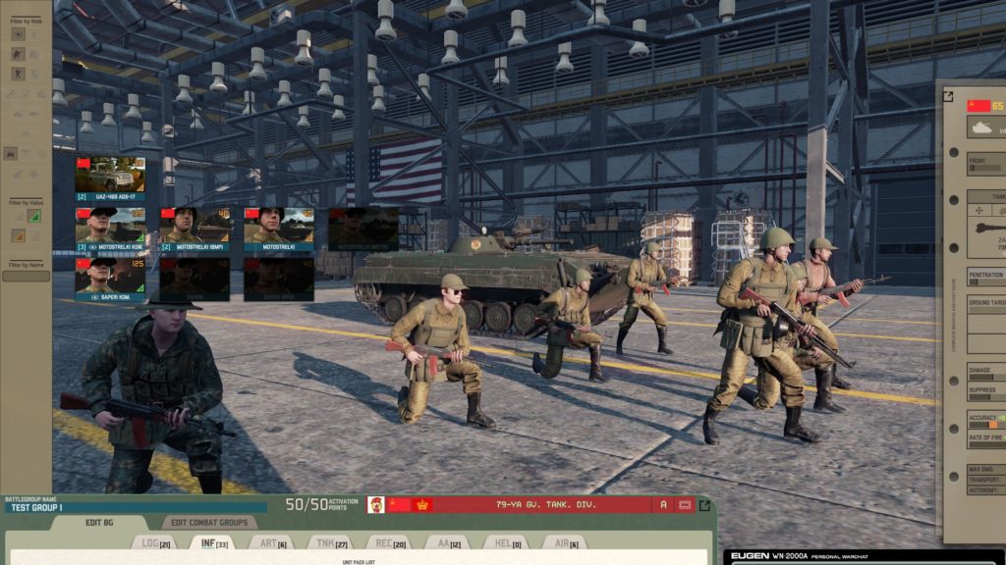The image size is (1006, 565).
Task: Click the red flag icon in division bar
Action: pyautogui.click(x=399, y=505)
